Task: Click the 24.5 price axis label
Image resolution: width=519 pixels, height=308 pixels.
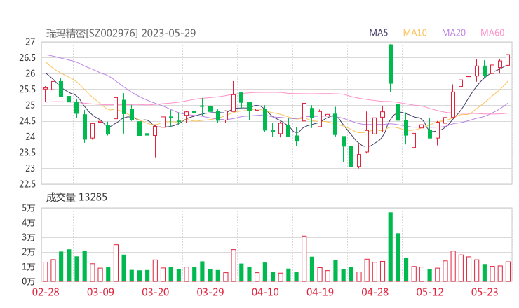Action: [x=27, y=121]
